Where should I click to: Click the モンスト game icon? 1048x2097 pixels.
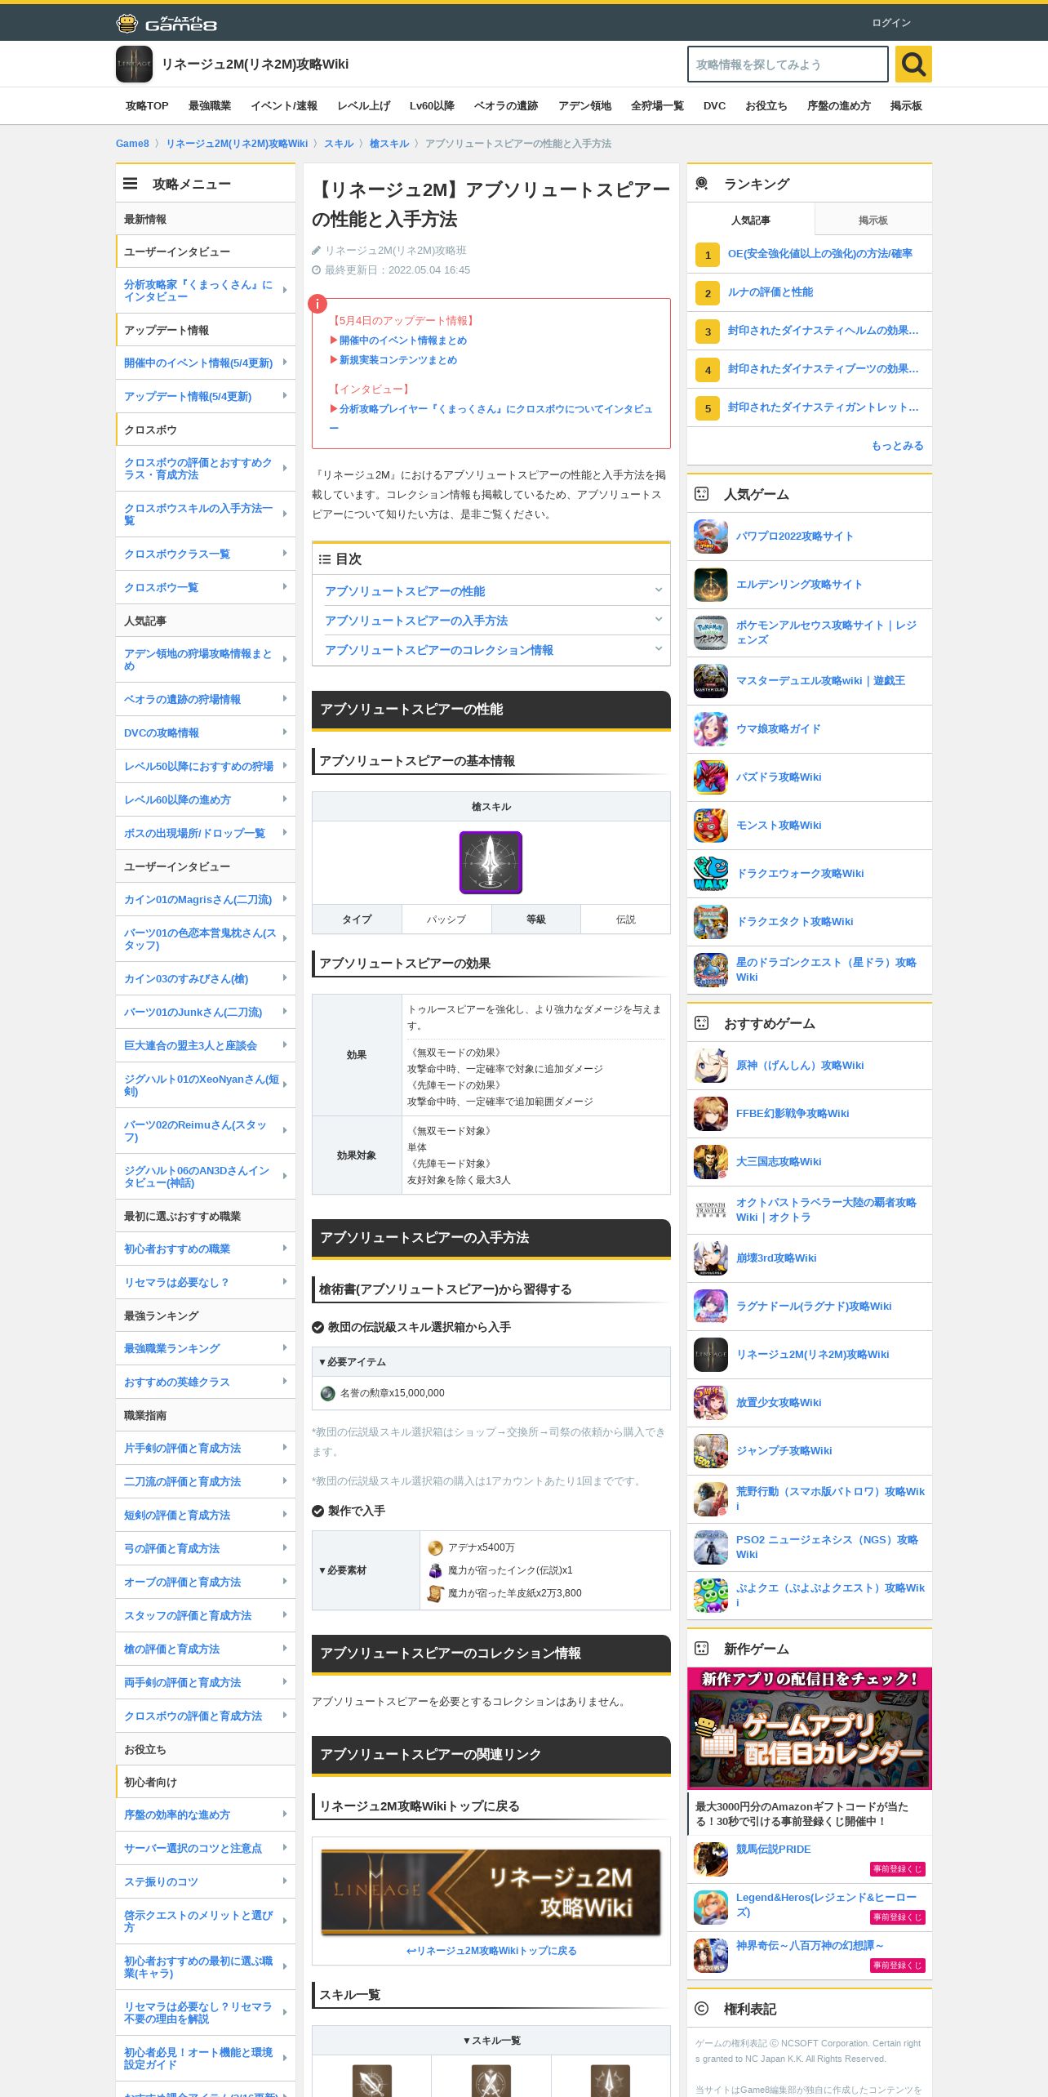coord(710,826)
